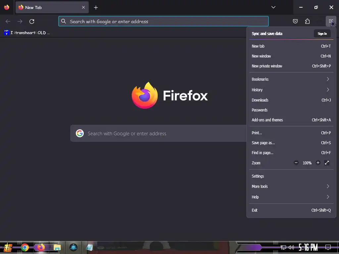Select the New Tab tab
Viewport: 339px width, 254px height.
[x=52, y=7]
